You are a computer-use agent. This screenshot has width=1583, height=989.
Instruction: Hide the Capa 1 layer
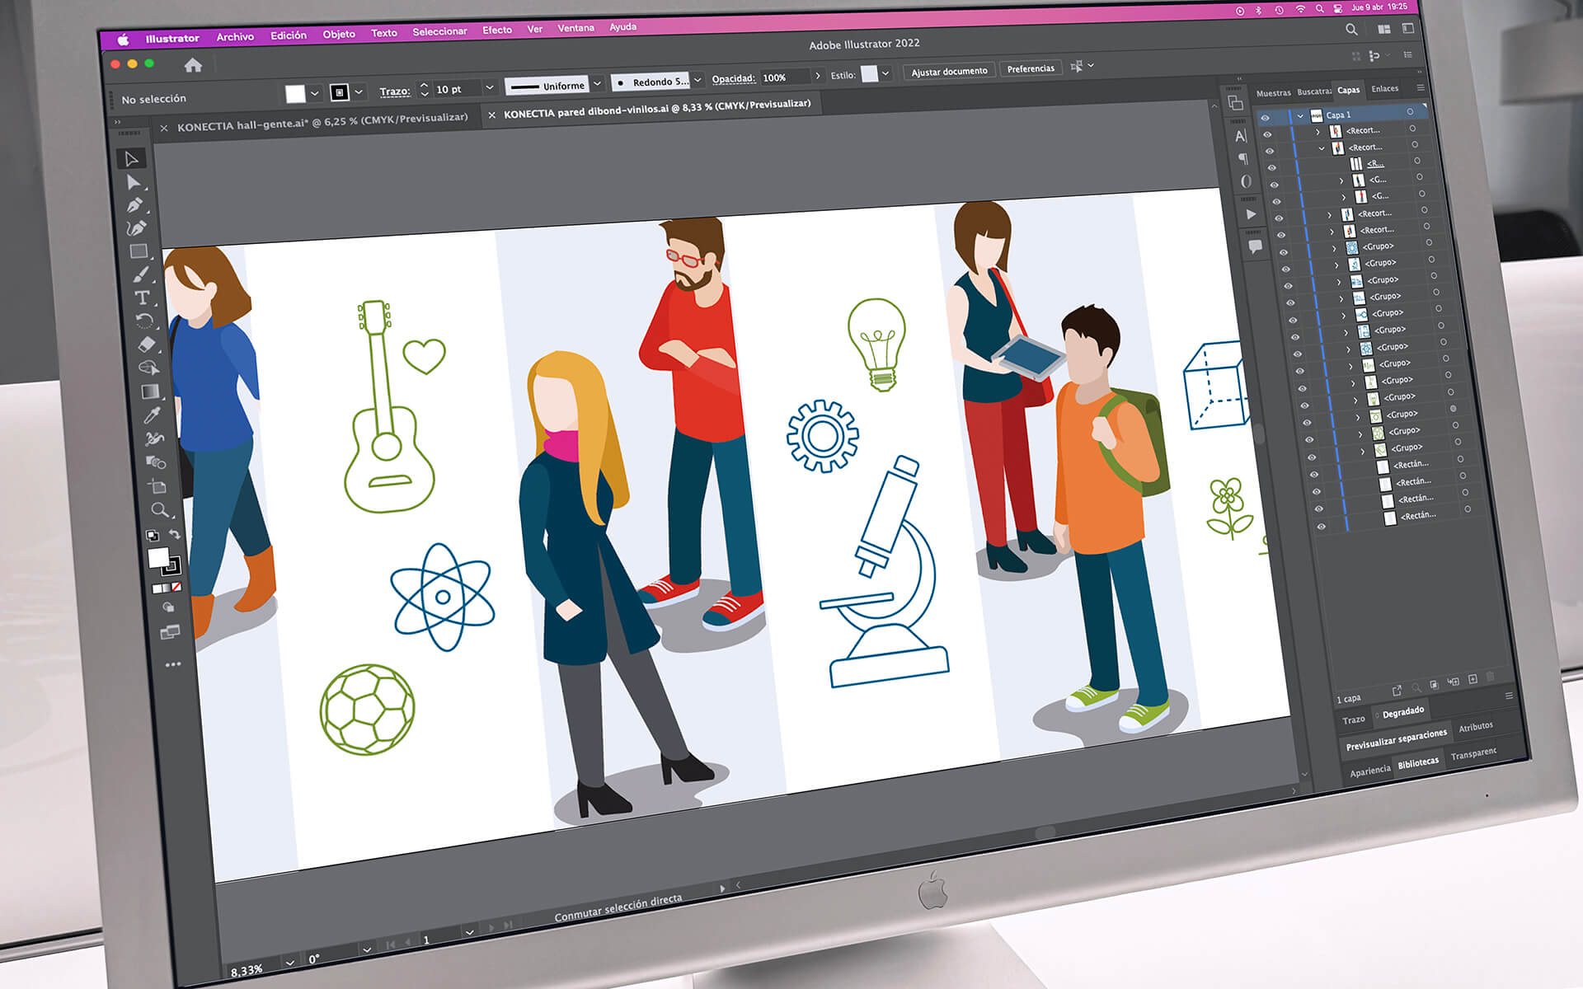(x=1265, y=118)
